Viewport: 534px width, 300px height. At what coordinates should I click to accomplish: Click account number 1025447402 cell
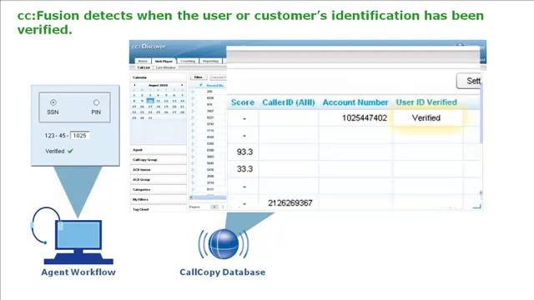[356, 118]
